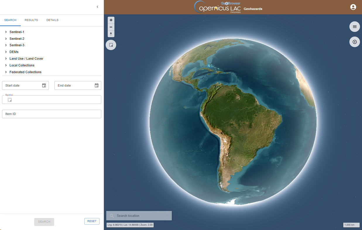Click the Item ID input field
This screenshot has height=230, width=362.
coord(52,114)
